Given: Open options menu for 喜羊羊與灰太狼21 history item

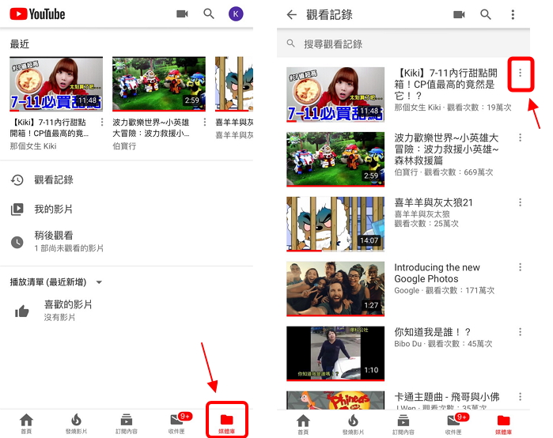Looking at the screenshot, I should click(521, 202).
